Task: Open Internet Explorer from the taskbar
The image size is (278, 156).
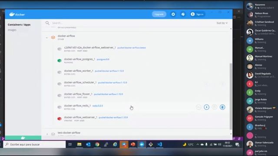Action: pyautogui.click(x=115, y=144)
